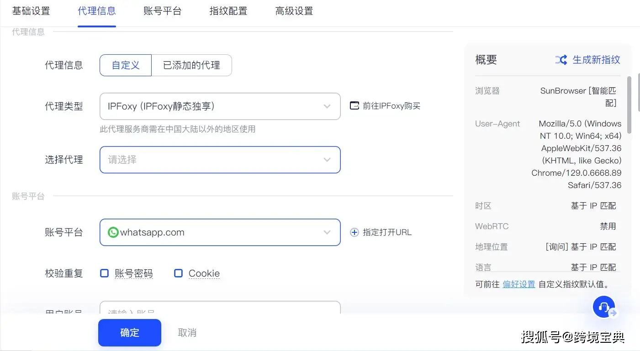Click the summary panel vertical scrollbar
The image size is (640, 351).
click(629, 105)
